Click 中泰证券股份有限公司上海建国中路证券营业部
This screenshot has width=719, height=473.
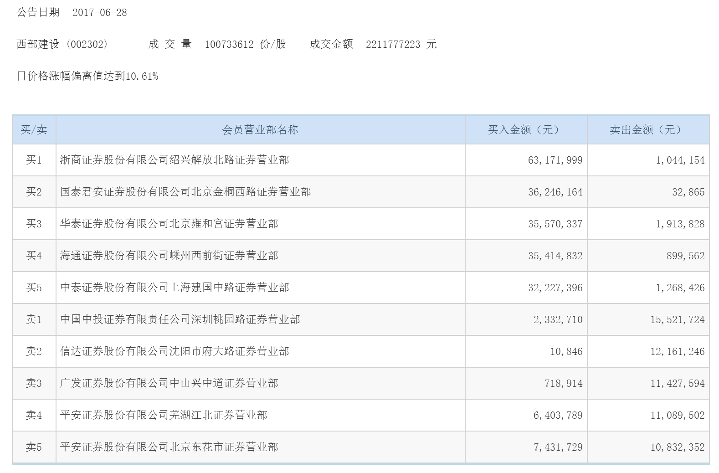pos(175,288)
